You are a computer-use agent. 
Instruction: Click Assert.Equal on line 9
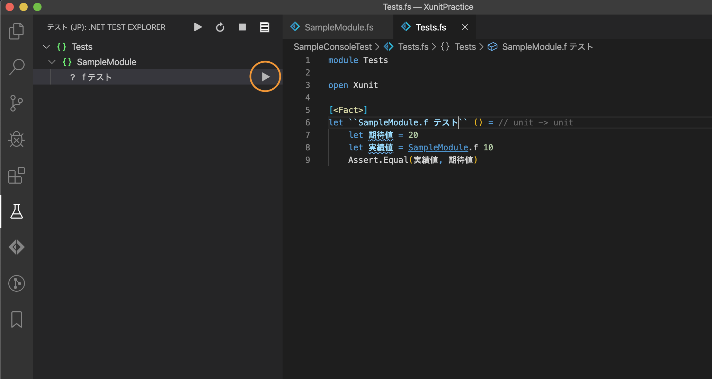point(378,160)
